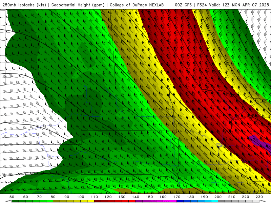Click the 'Geopotential Height (gpm)' header label

point(78,5)
